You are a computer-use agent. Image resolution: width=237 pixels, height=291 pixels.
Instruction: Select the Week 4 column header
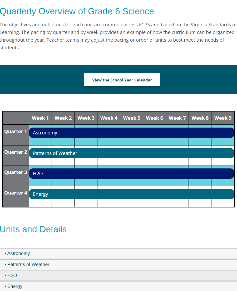click(x=109, y=118)
